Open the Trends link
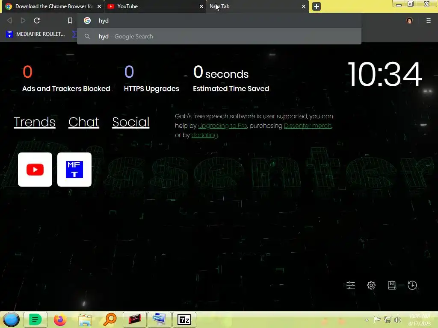Screen dimensions: 438x328 [x=35, y=122]
